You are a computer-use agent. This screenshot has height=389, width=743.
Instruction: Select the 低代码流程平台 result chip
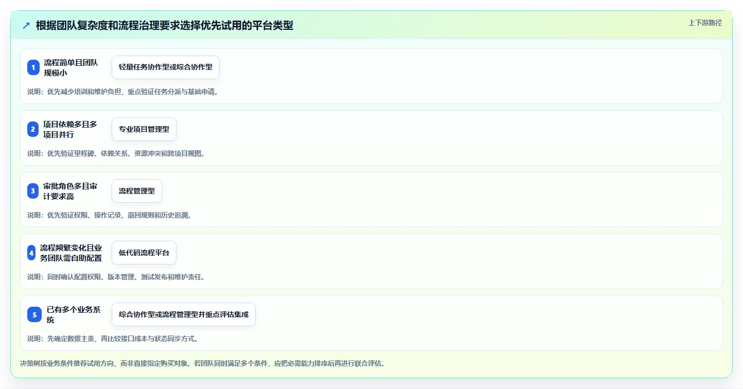[x=144, y=253]
